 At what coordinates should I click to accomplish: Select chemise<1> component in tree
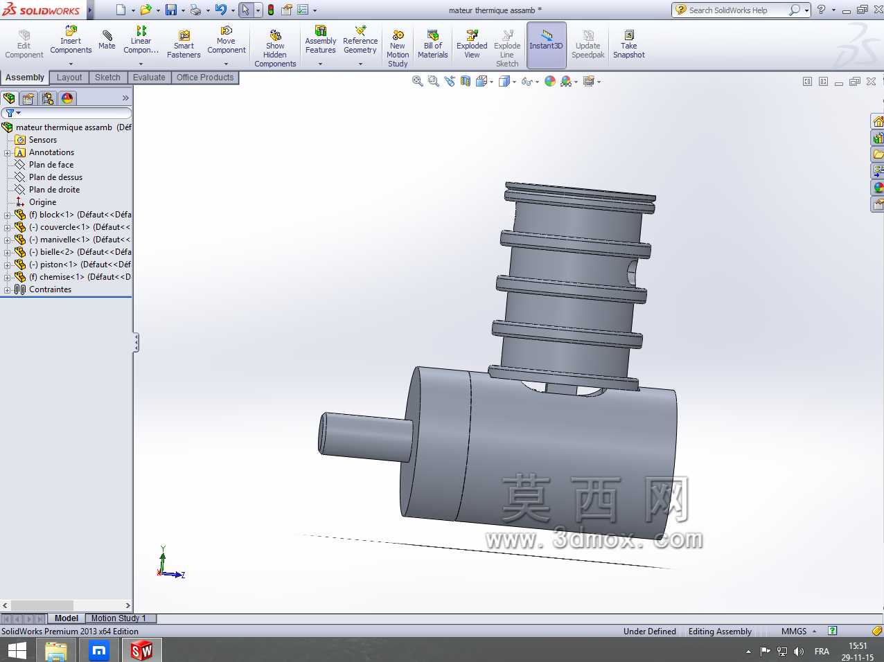click(73, 277)
